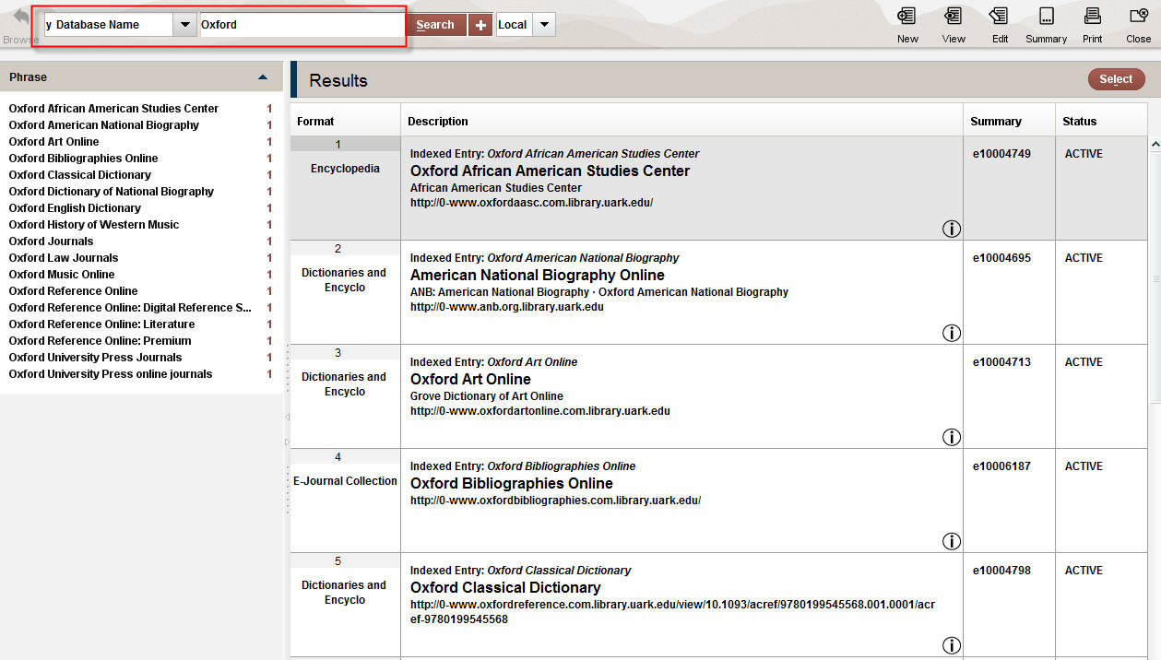Select phrase Oxford Journals
This screenshot has width=1161, height=660.
coord(51,242)
